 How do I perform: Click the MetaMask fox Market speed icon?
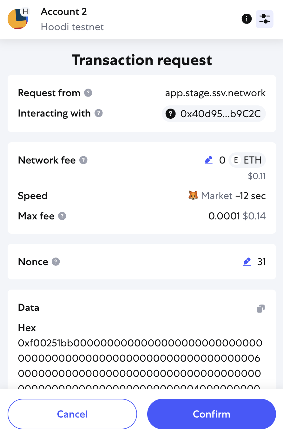[193, 196]
